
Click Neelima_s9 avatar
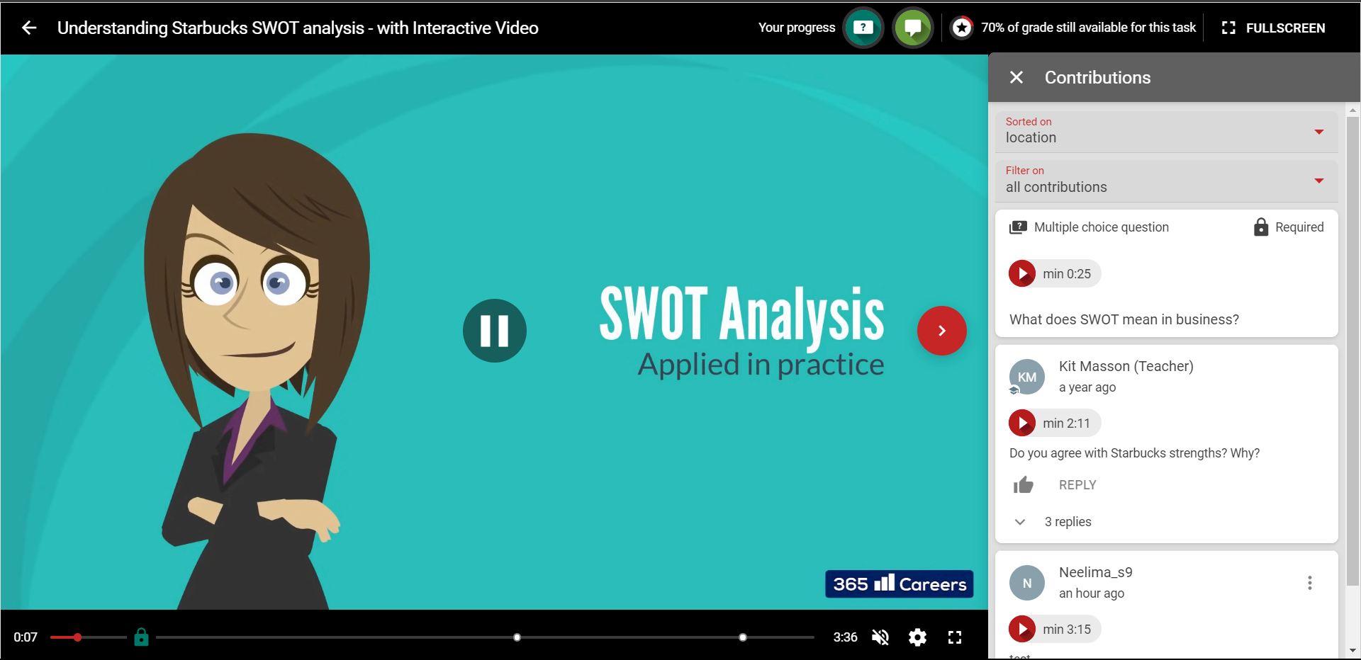[x=1027, y=584]
